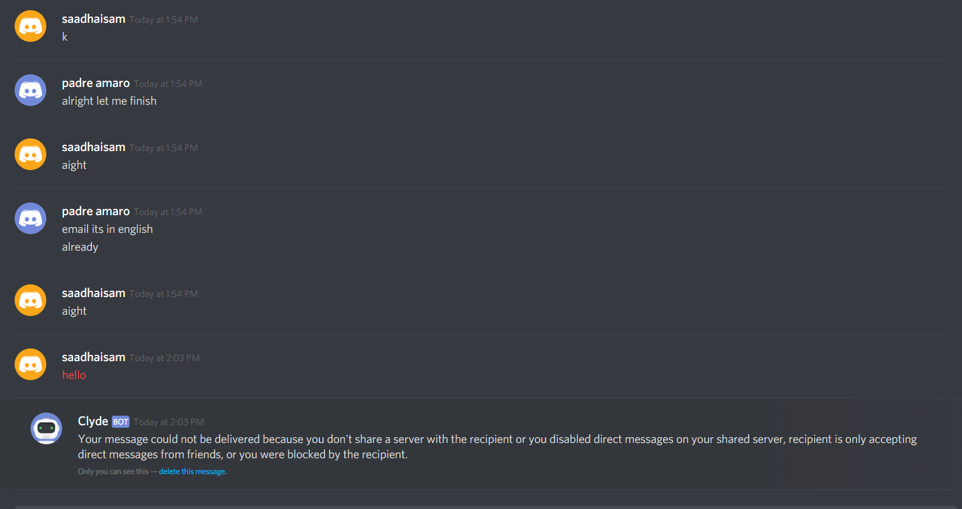Open saadhaisam username above the "k" message
962x509 pixels.
(x=93, y=19)
